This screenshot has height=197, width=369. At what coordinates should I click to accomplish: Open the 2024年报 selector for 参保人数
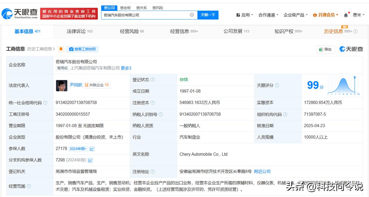click(78, 149)
